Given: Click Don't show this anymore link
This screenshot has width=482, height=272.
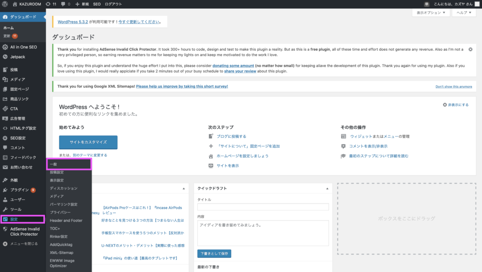Looking at the screenshot, I should [454, 87].
